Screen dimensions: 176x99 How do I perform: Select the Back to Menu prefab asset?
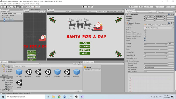tap(19, 73)
